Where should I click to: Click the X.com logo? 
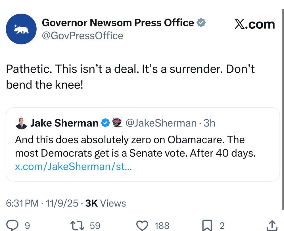click(x=254, y=24)
